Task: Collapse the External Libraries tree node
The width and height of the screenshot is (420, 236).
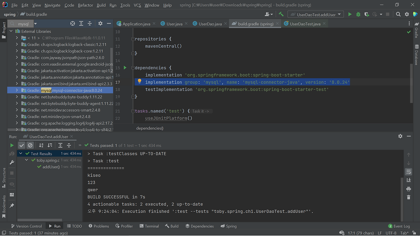Action: pos(11,31)
